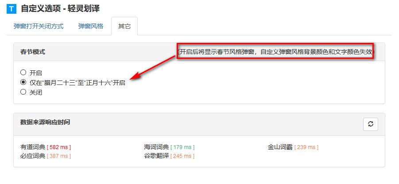The image size is (399, 184).
Task: Click the 179 ms response time
Action: (182, 147)
